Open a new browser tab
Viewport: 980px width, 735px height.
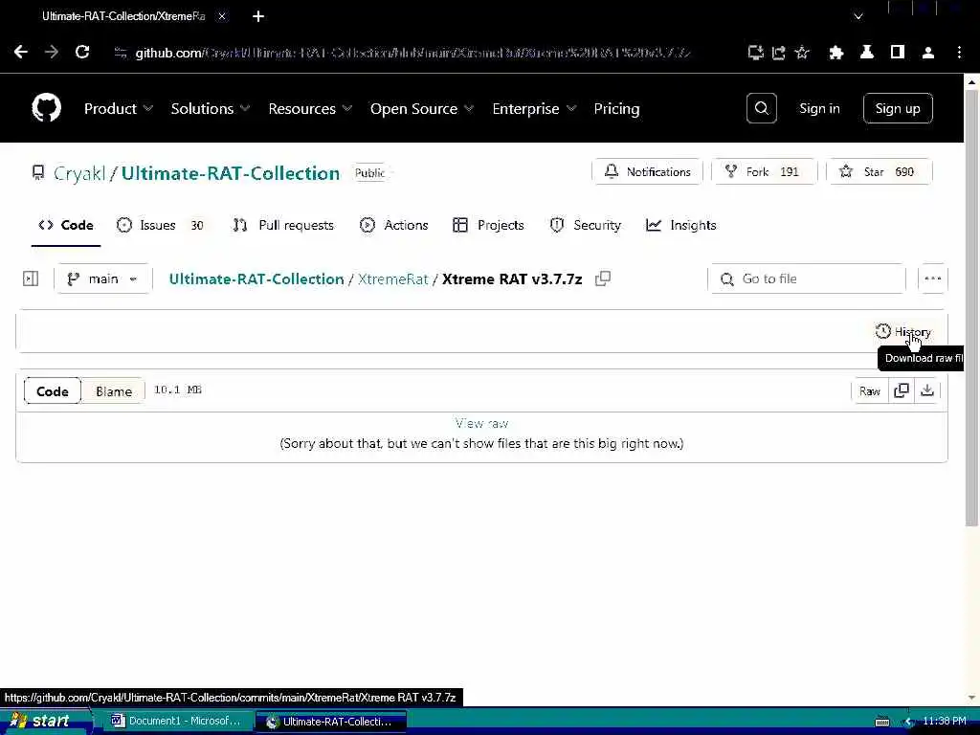point(258,16)
